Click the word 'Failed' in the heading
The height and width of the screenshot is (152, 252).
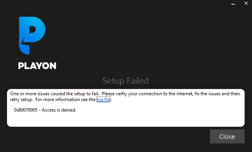(x=138, y=80)
